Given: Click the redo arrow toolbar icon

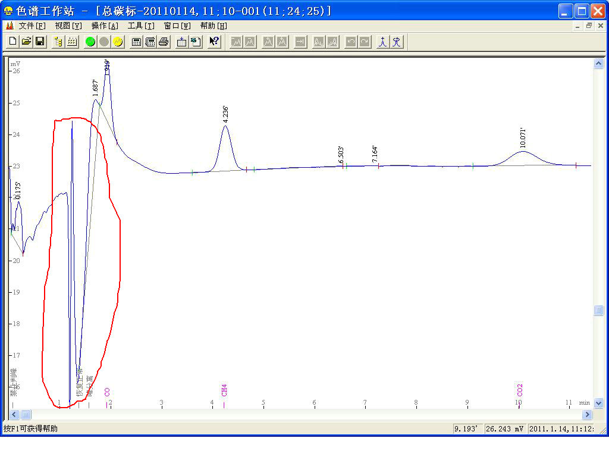Looking at the screenshot, I should click(365, 42).
